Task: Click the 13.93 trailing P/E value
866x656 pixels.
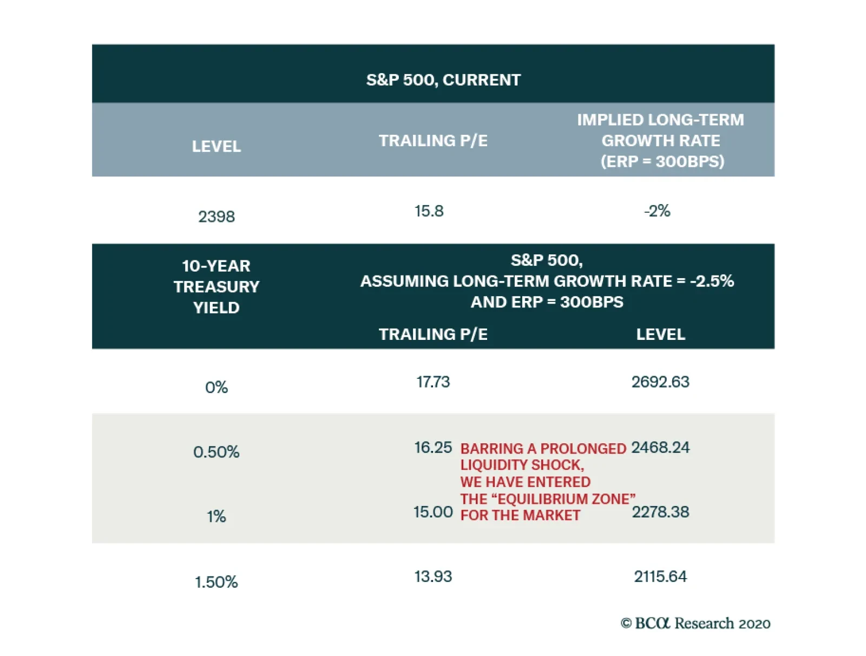Action: [x=433, y=576]
